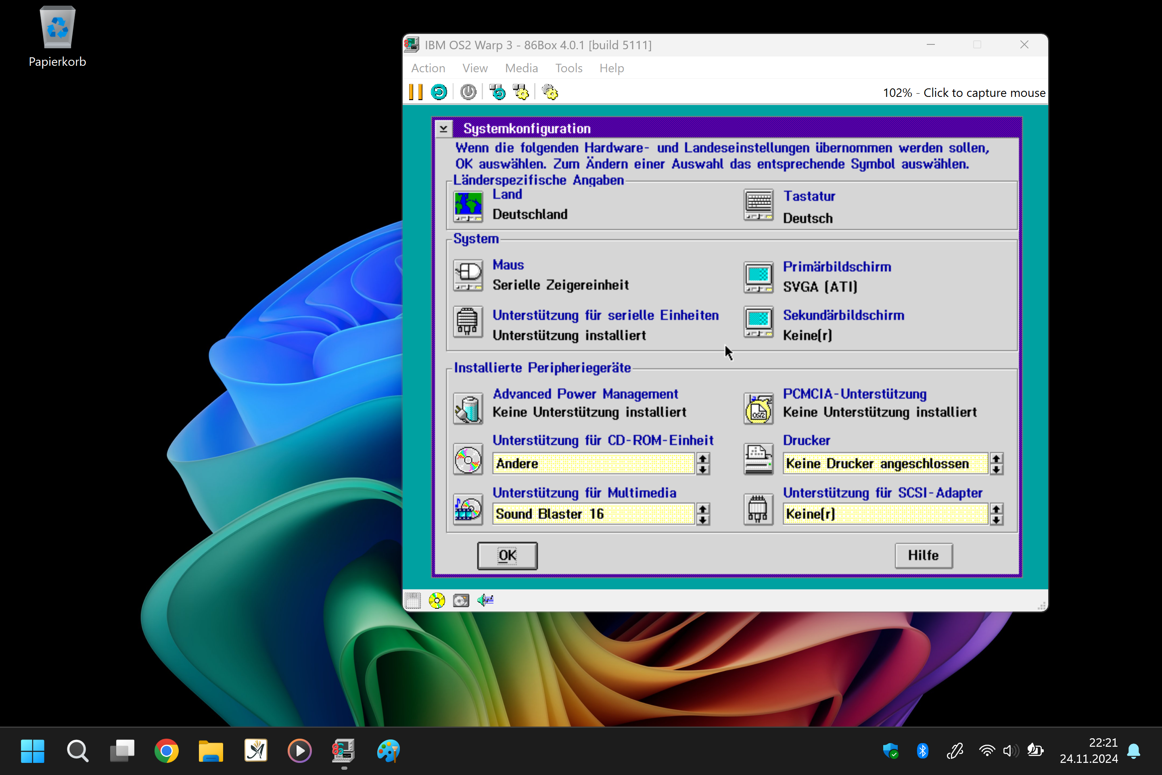This screenshot has width=1162, height=775.
Task: Click the SVGA (ATI) display value
Action: click(820, 287)
